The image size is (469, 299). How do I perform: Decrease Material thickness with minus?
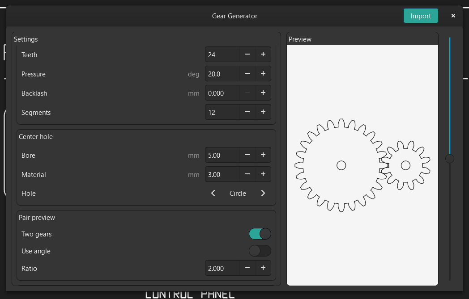[x=247, y=174]
